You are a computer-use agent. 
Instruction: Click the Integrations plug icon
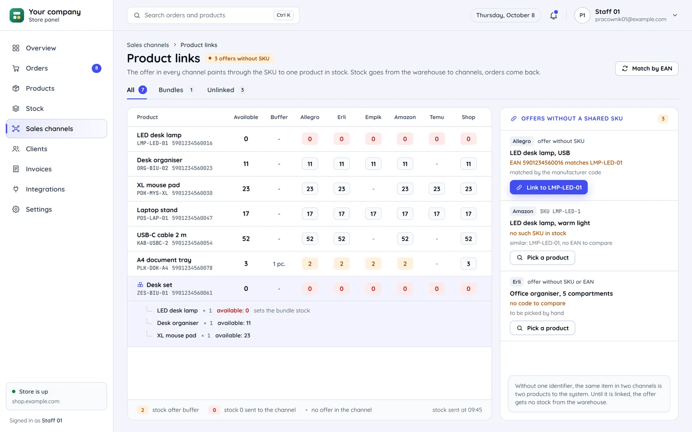(x=16, y=189)
